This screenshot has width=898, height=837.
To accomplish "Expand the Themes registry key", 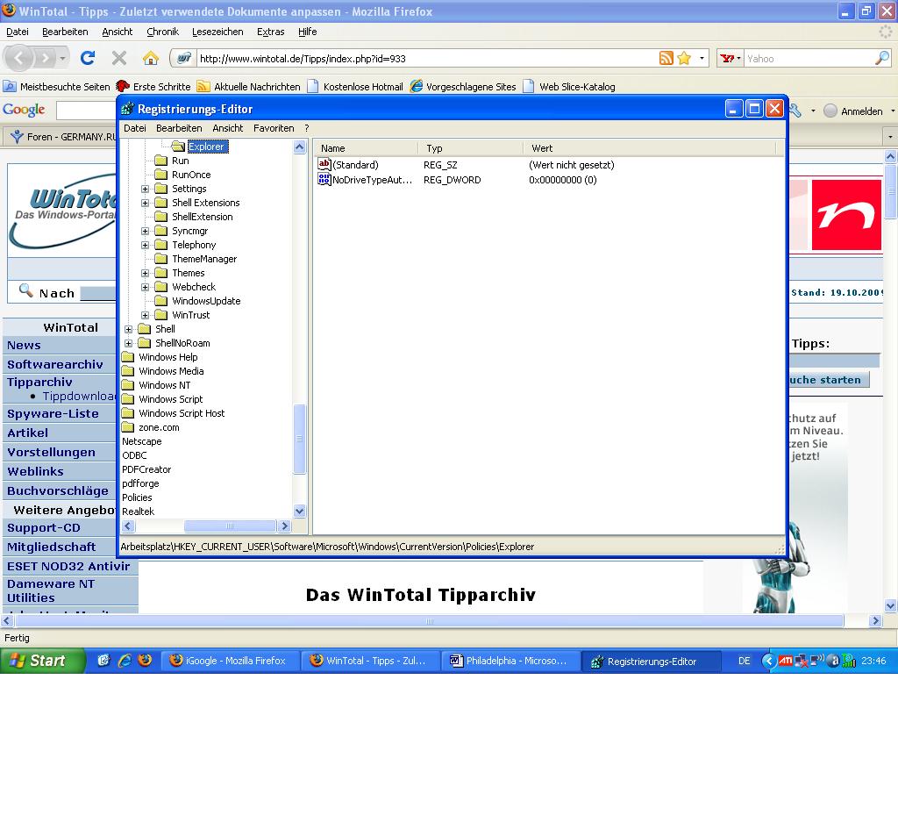I will (146, 273).
